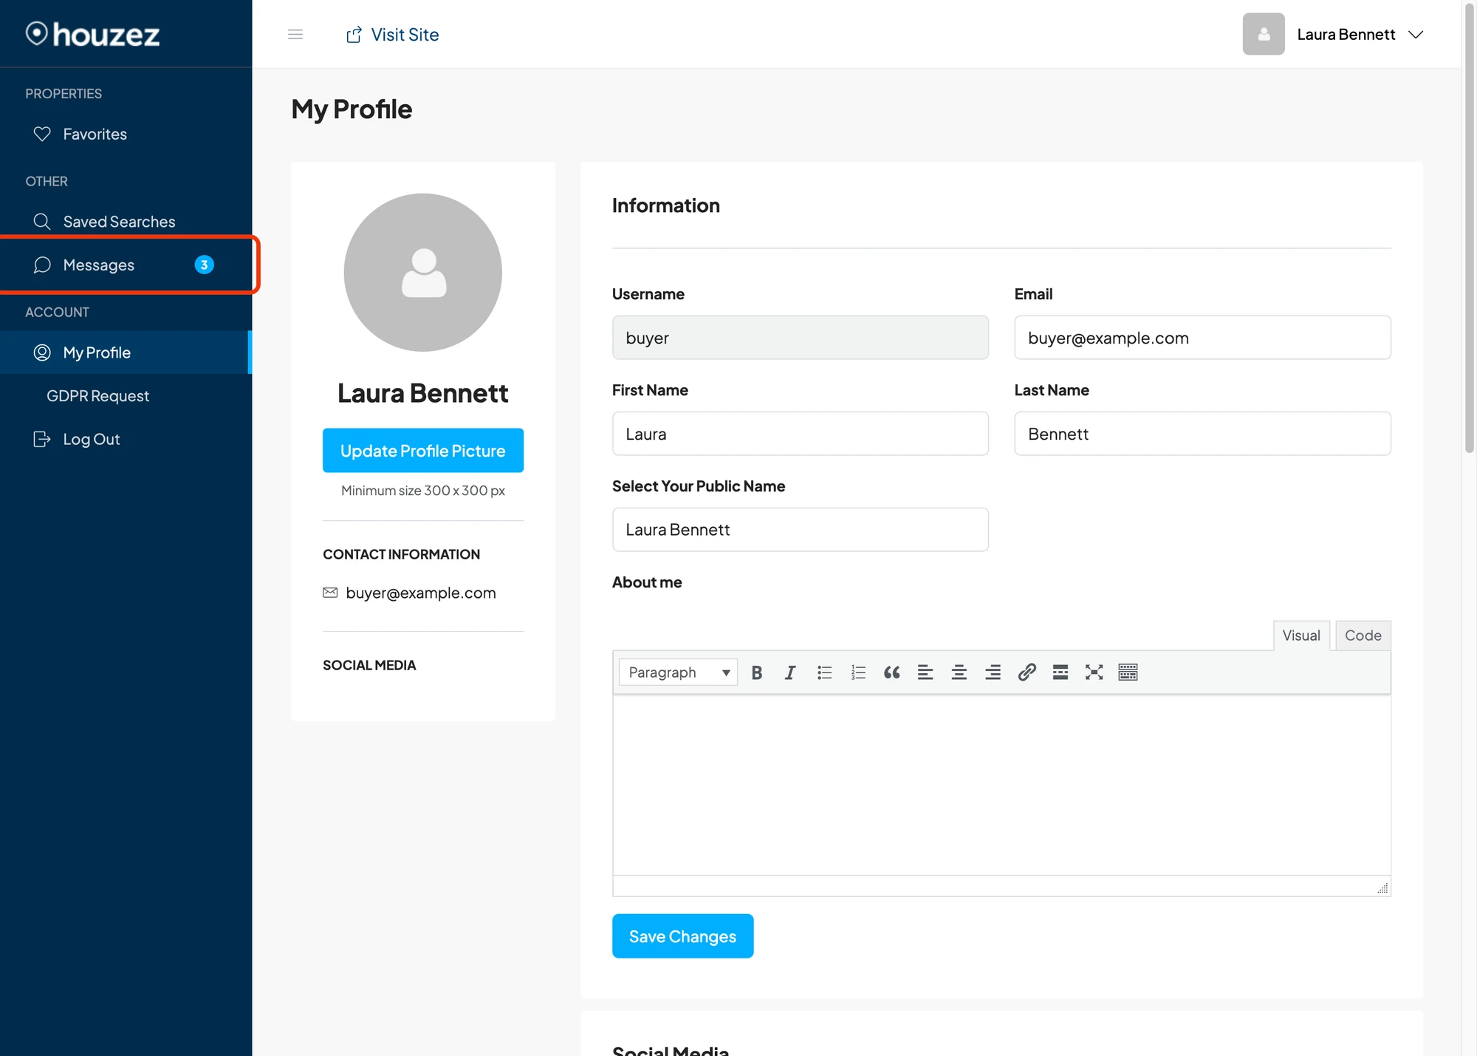Viewport: 1477px width, 1056px height.
Task: Focus the Last Name field
Action: point(1202,434)
